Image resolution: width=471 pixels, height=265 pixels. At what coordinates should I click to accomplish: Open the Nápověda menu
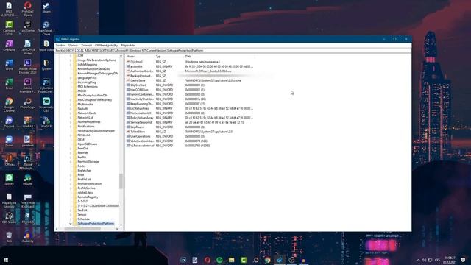(x=127, y=46)
